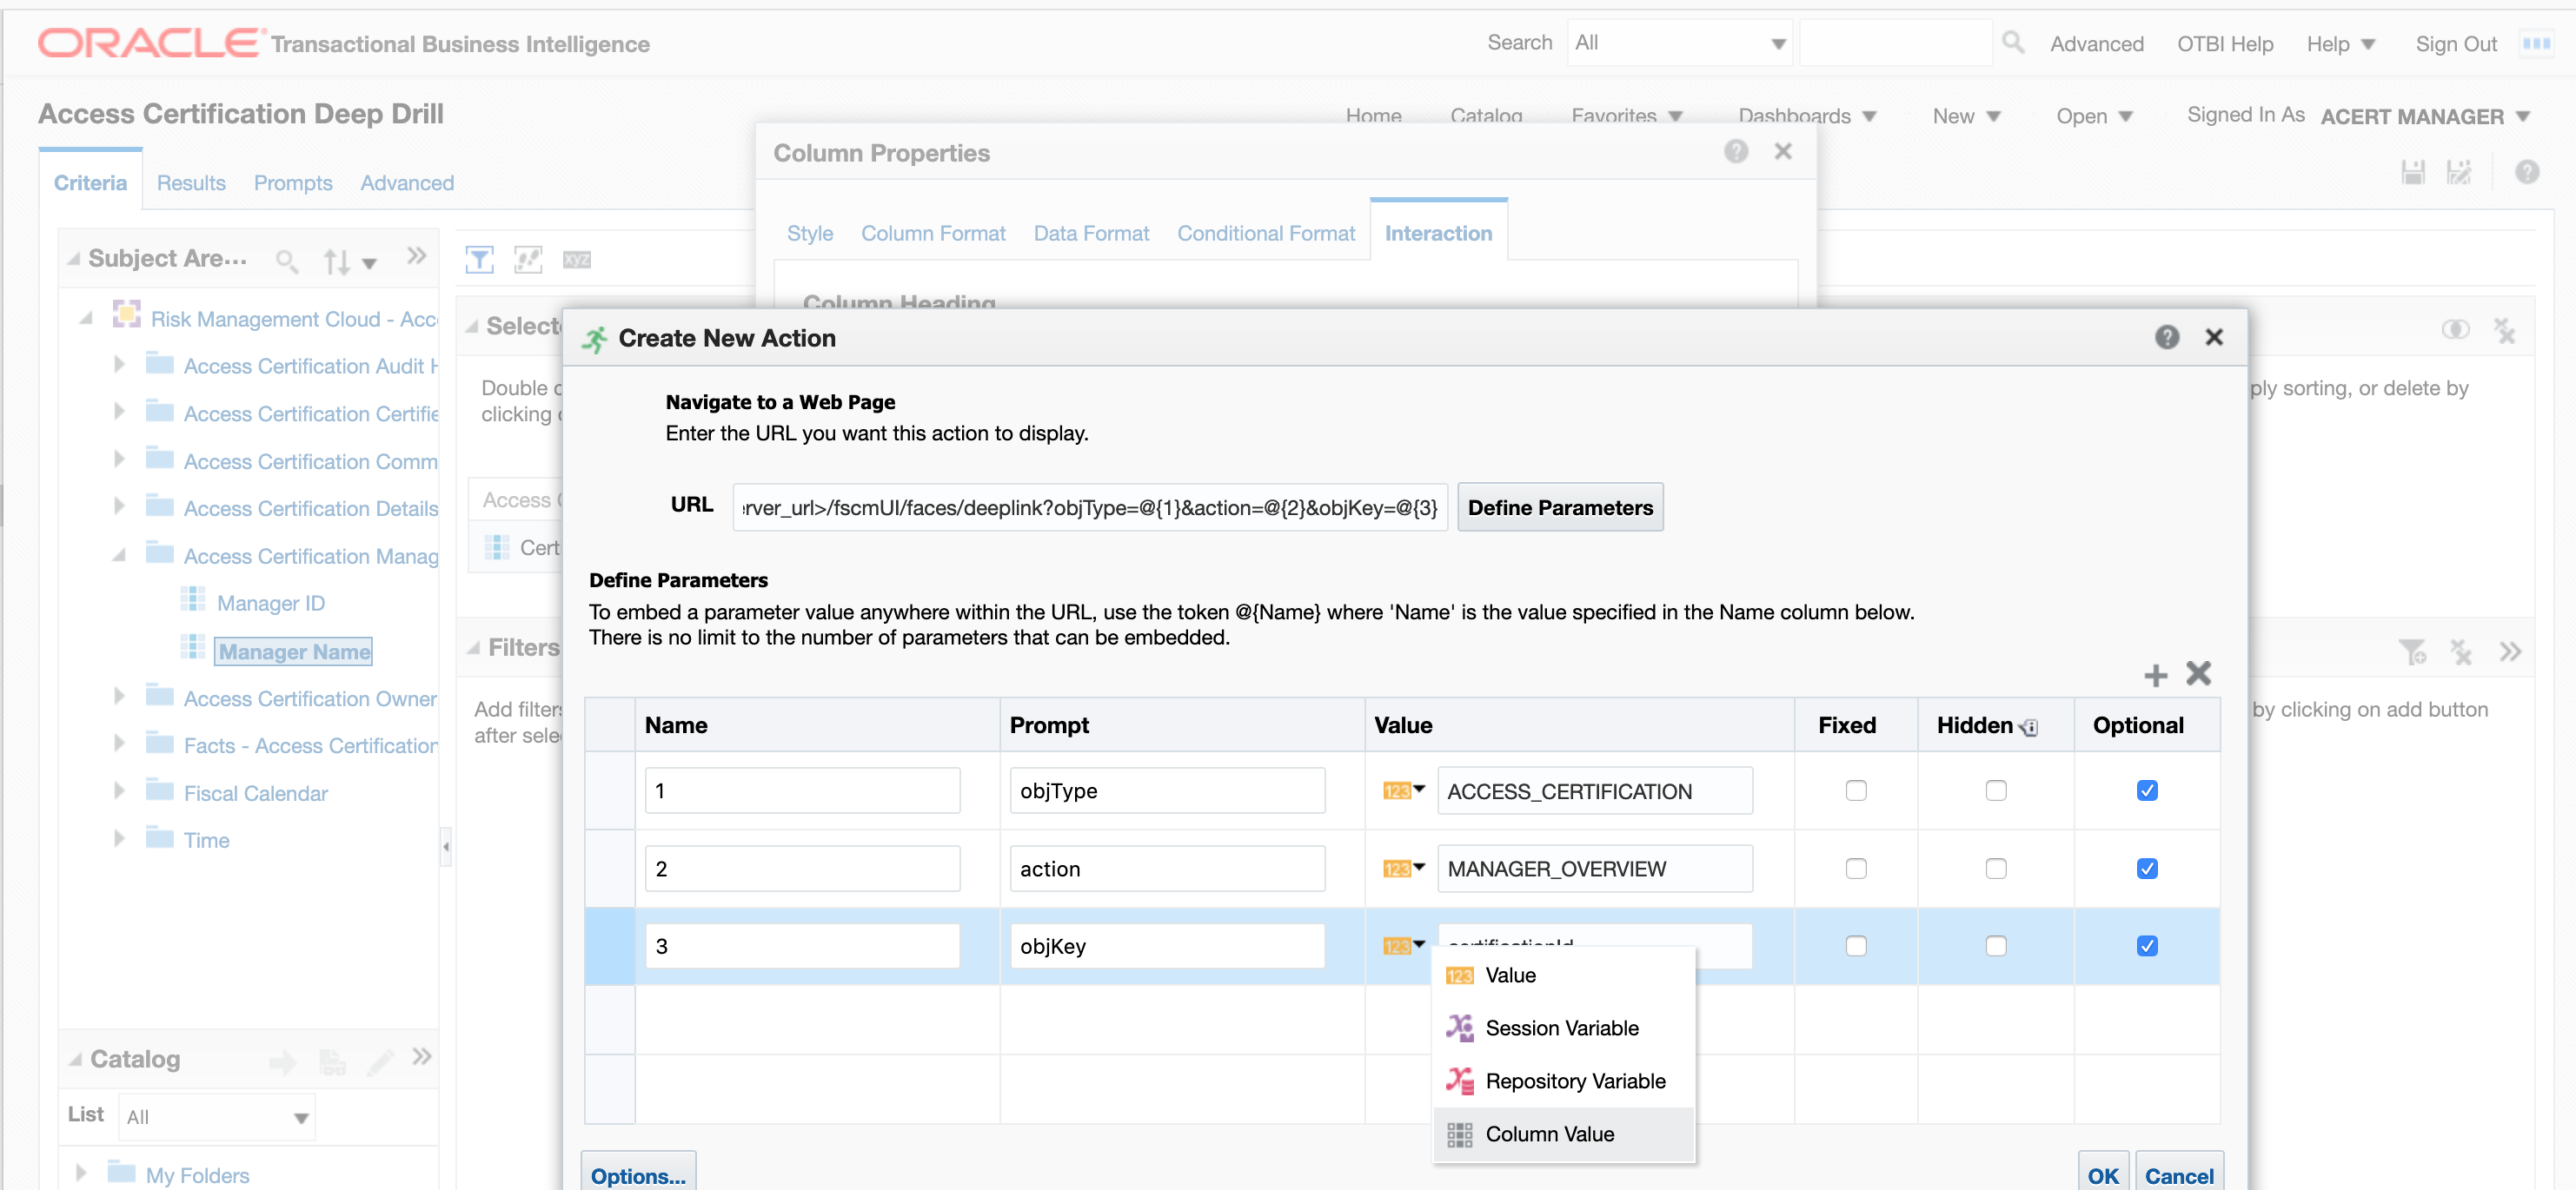Click the save analysis icon
This screenshot has height=1190, width=2576.
(2412, 172)
